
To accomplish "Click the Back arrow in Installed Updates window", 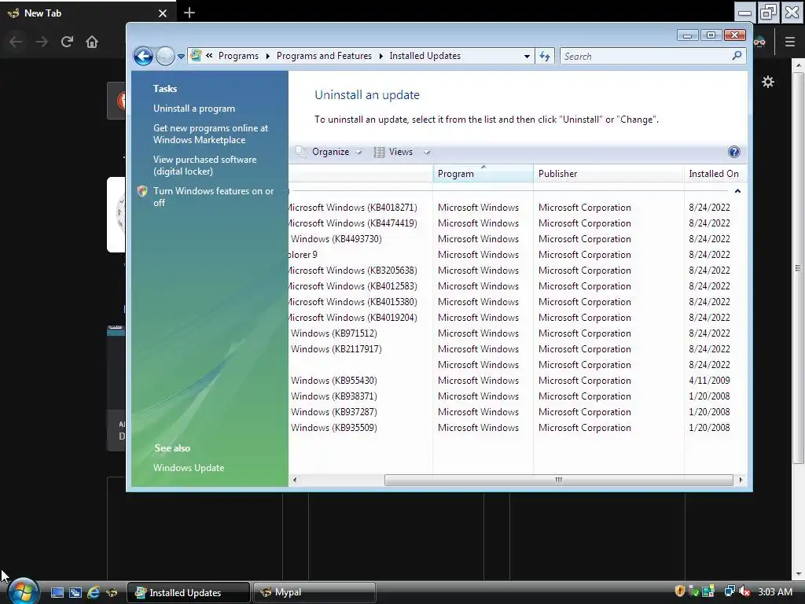I will [143, 56].
